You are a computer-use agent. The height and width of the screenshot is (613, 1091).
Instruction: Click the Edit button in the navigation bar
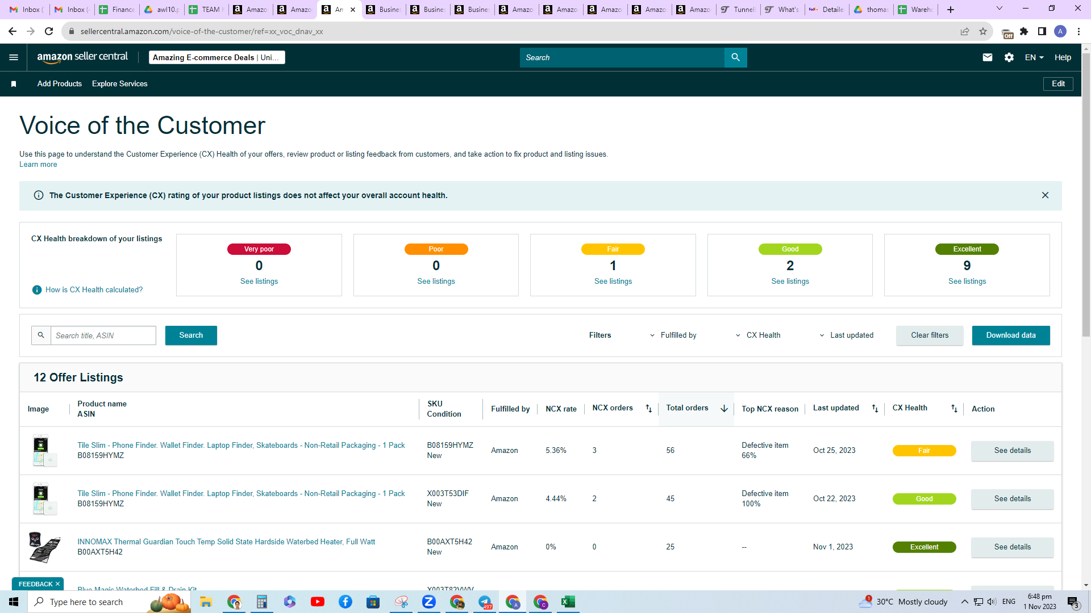[x=1058, y=84]
